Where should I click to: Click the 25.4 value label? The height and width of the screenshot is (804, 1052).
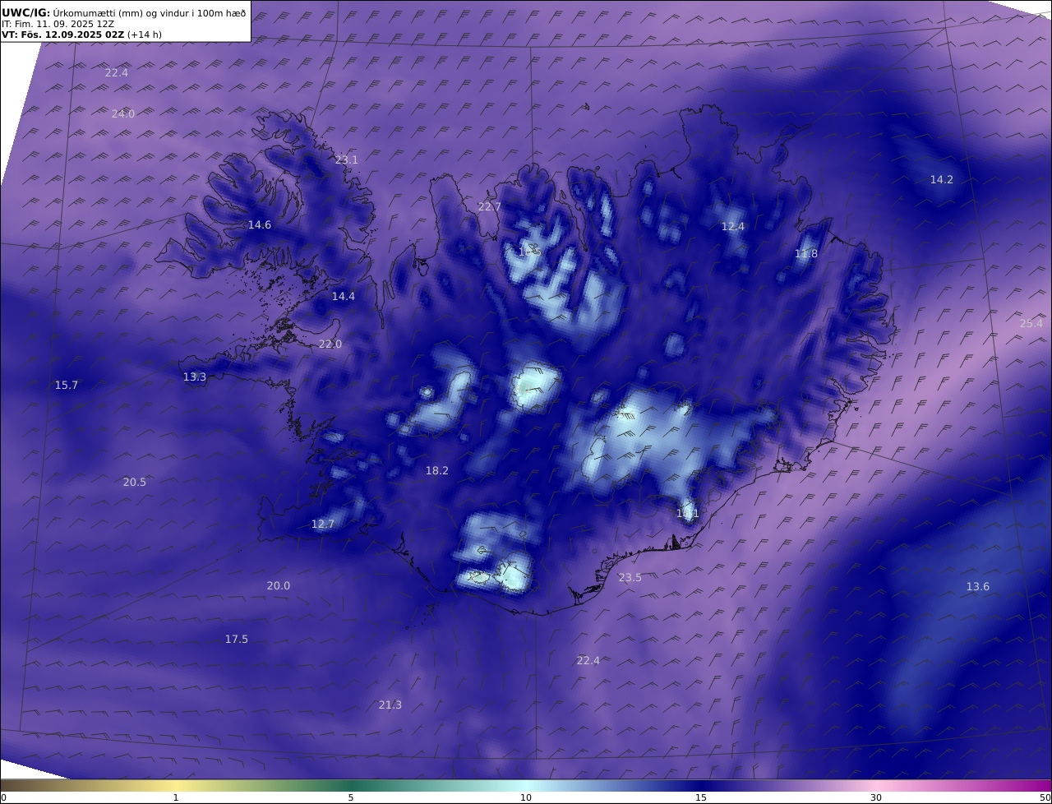point(1031,323)
